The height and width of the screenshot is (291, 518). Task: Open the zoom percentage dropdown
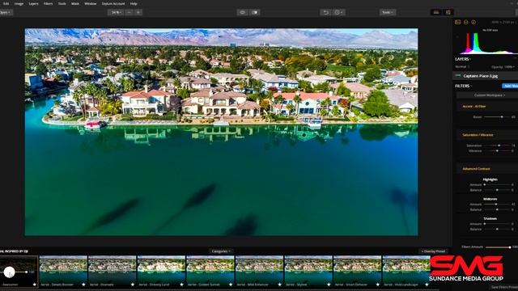116,13
